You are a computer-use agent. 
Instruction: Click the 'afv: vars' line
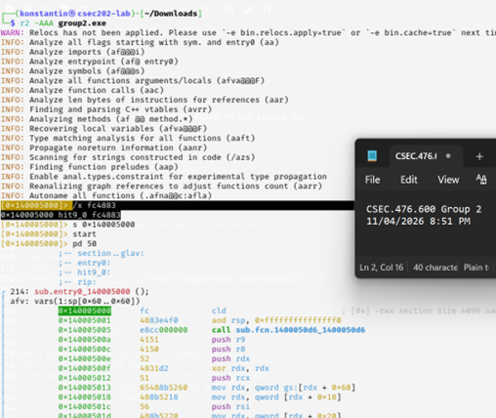point(75,301)
